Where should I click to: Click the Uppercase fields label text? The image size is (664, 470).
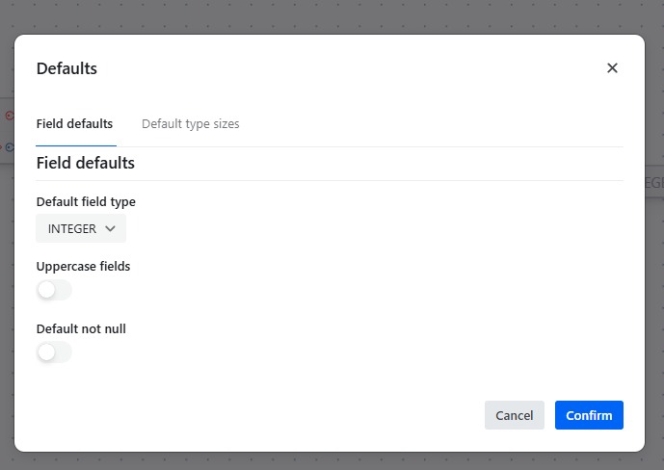pos(83,266)
